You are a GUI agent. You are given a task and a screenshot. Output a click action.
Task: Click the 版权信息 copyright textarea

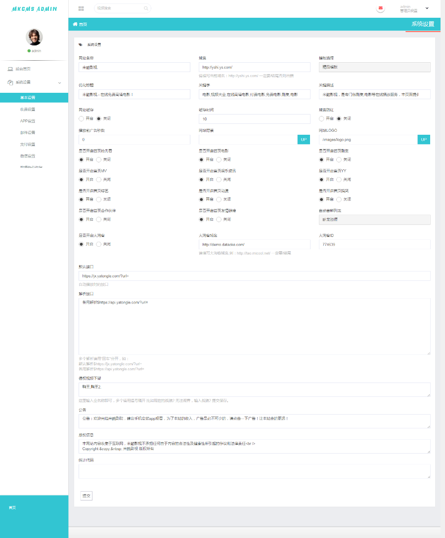point(254,446)
